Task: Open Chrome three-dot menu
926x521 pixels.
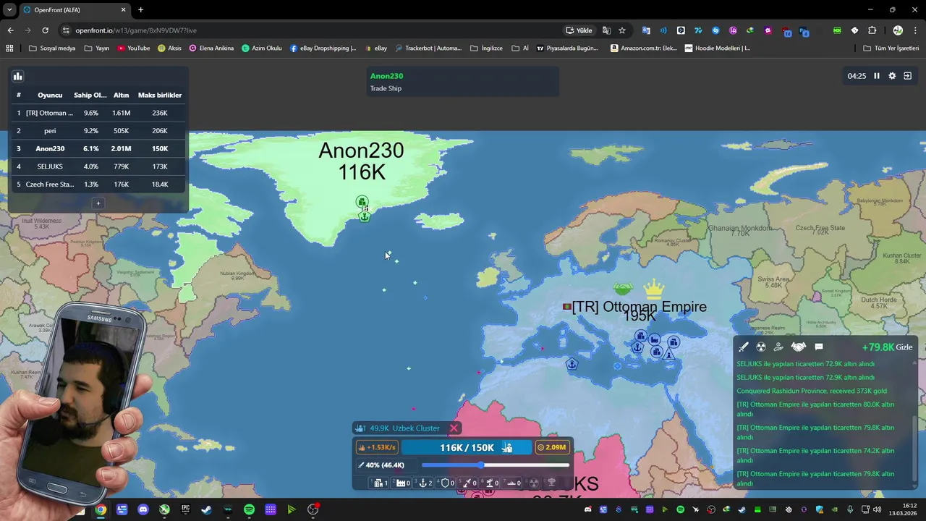Action: (x=915, y=30)
